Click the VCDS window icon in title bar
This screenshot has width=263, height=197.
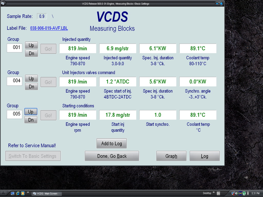tap(3, 4)
